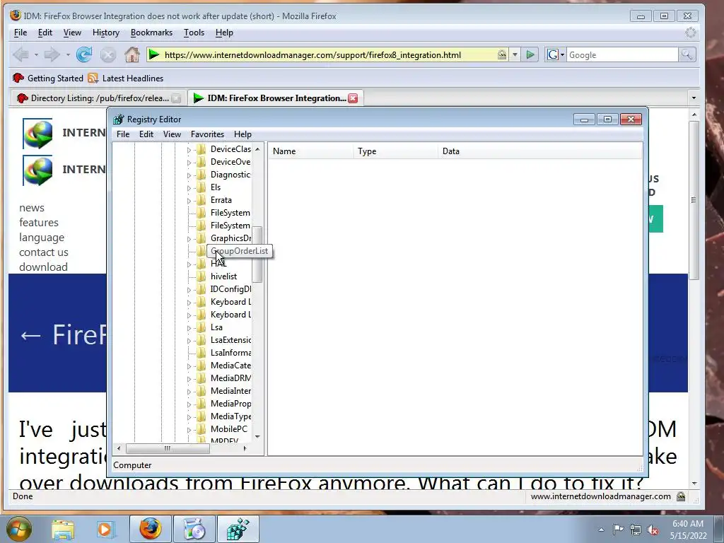The width and height of the screenshot is (724, 543).
Task: Click registry tree scroll down arrow
Action: click(x=257, y=436)
